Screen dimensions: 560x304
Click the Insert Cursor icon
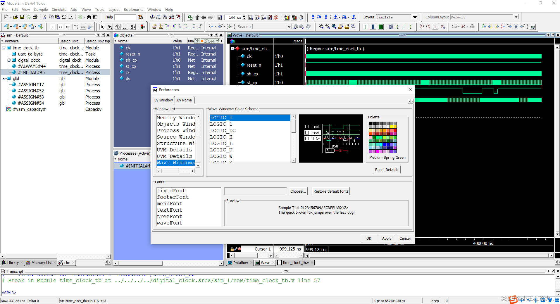[154, 27]
